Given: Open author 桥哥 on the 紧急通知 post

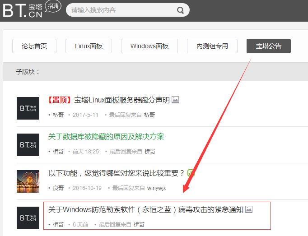Looking at the screenshot, I should 58,224.
